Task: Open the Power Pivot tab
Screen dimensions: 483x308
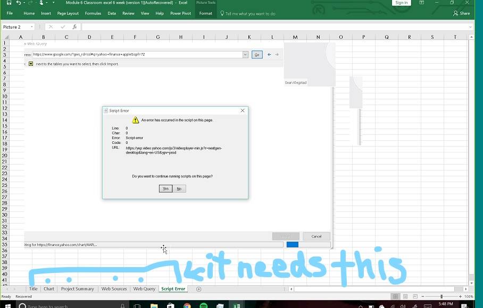Action: pos(180,13)
